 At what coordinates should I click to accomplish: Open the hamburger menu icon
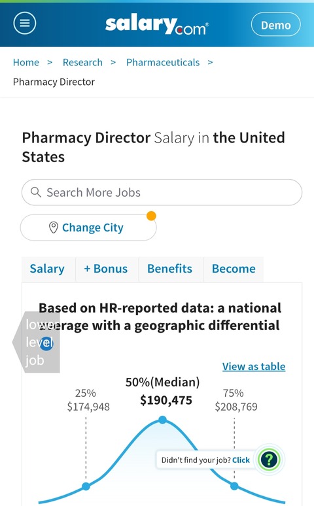25,24
